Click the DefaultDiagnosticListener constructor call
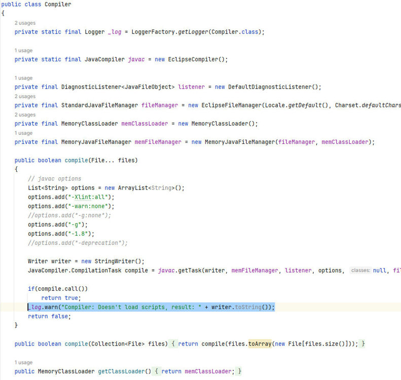401x380 pixels. [x=273, y=87]
